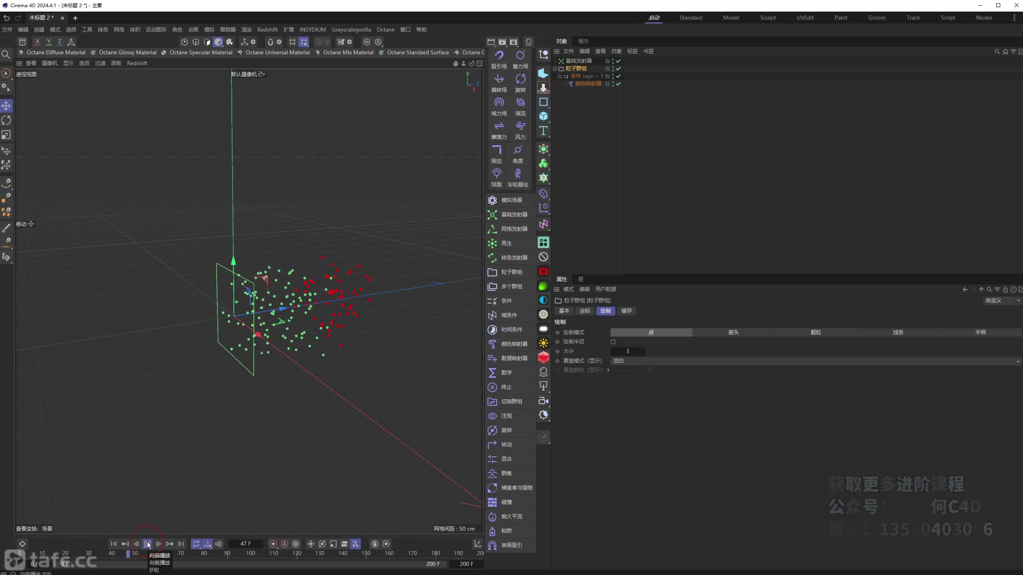Toggle the sound playback speaker button
Screen dimensions: 1023x575
[218, 544]
